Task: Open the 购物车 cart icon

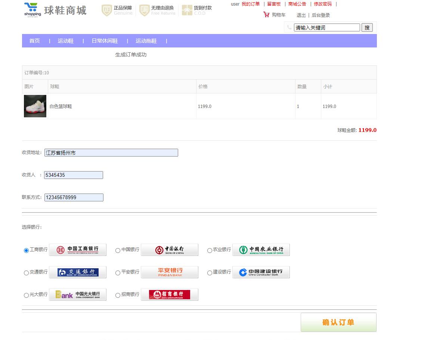Action: point(266,14)
